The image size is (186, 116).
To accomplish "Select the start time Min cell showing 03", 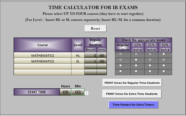I will pos(78,92).
